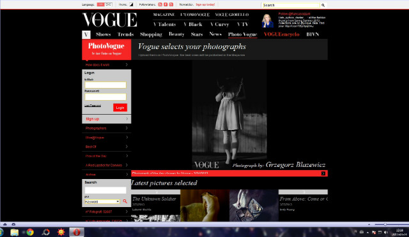The image size is (409, 237).
Task: Go to MAGAZINE section
Action: tap(164, 15)
